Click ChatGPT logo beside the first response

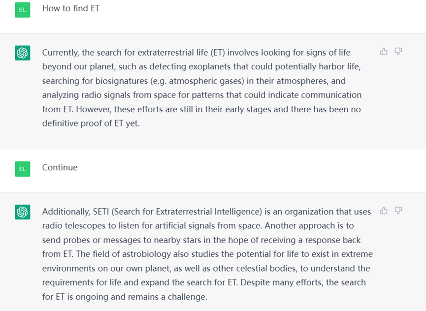[x=23, y=53]
